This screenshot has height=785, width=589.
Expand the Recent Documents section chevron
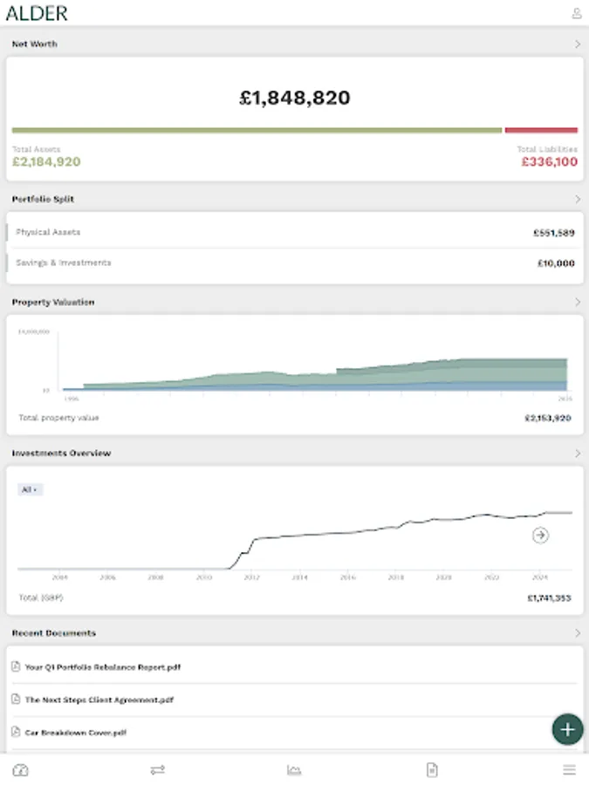pyautogui.click(x=575, y=632)
